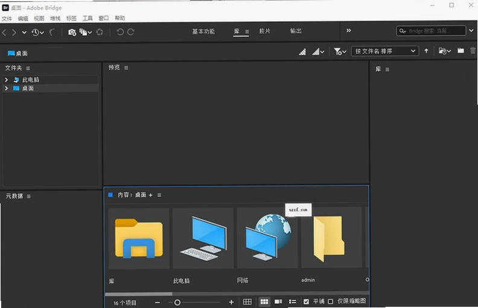Increase thumbnail size with plus
The height and width of the screenshot is (308, 478).
231,302
